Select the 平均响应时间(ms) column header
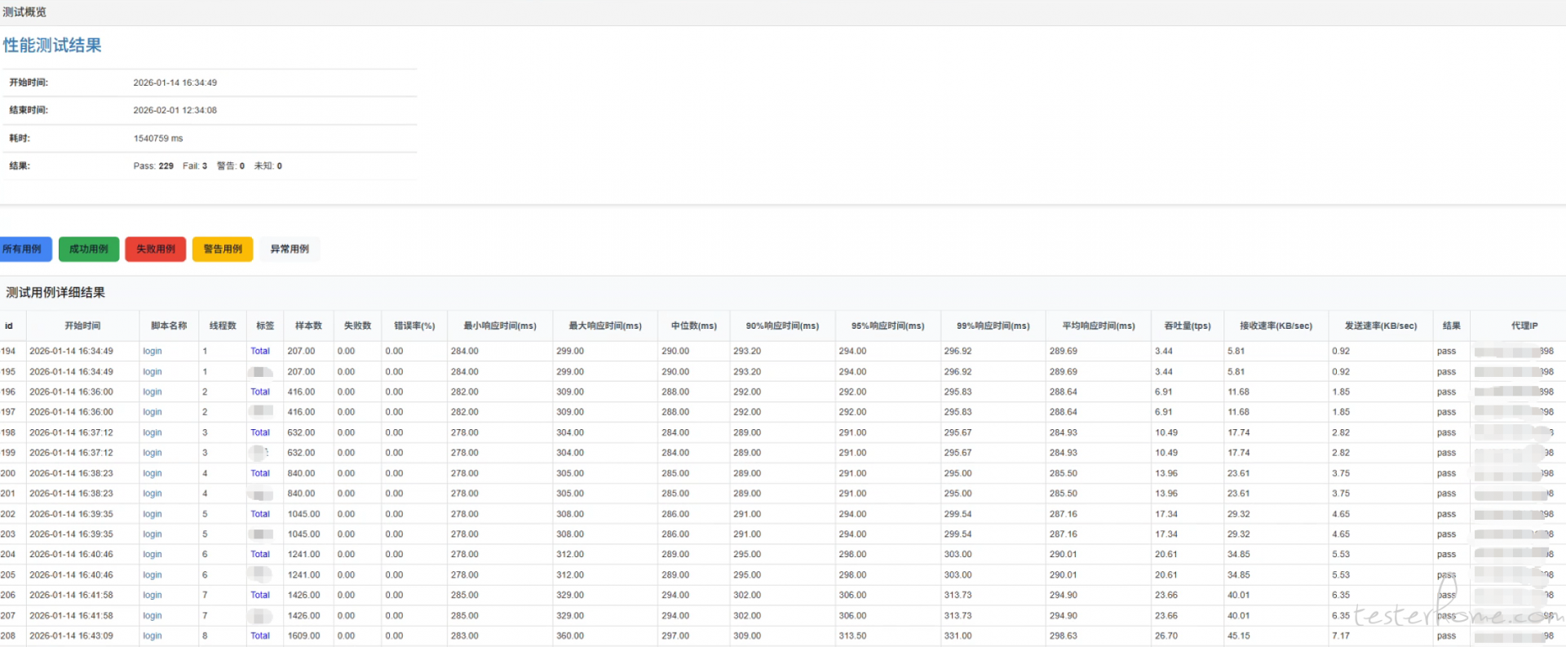The image size is (1566, 647). [x=1098, y=326]
